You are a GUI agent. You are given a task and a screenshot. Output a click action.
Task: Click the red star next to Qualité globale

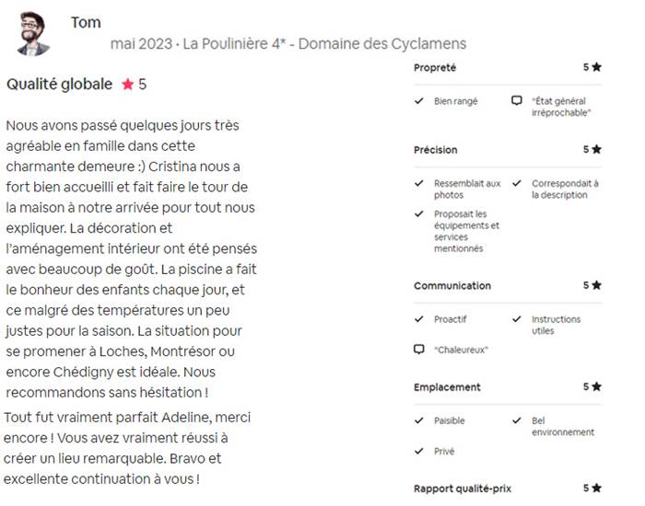[128, 85]
